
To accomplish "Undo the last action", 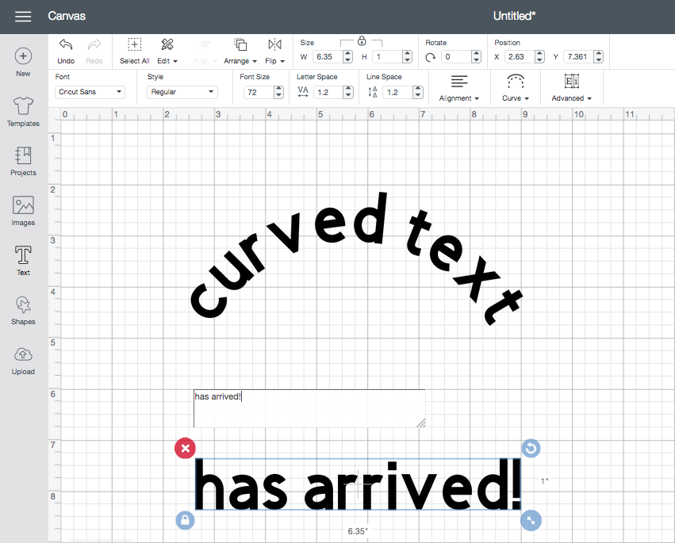I will [66, 51].
